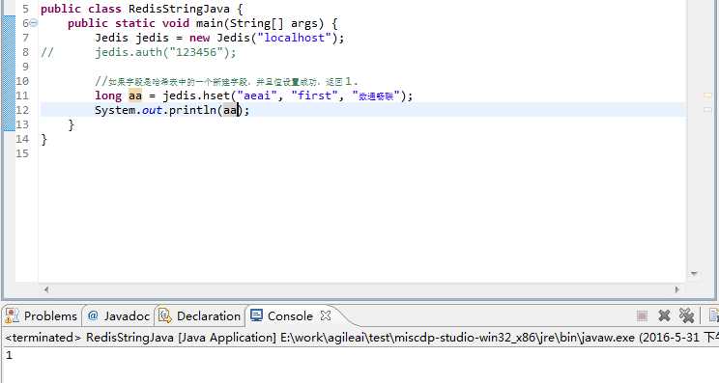Screen dimensions: 719x383
Task: Open the Declaration tab
Action: 199,316
